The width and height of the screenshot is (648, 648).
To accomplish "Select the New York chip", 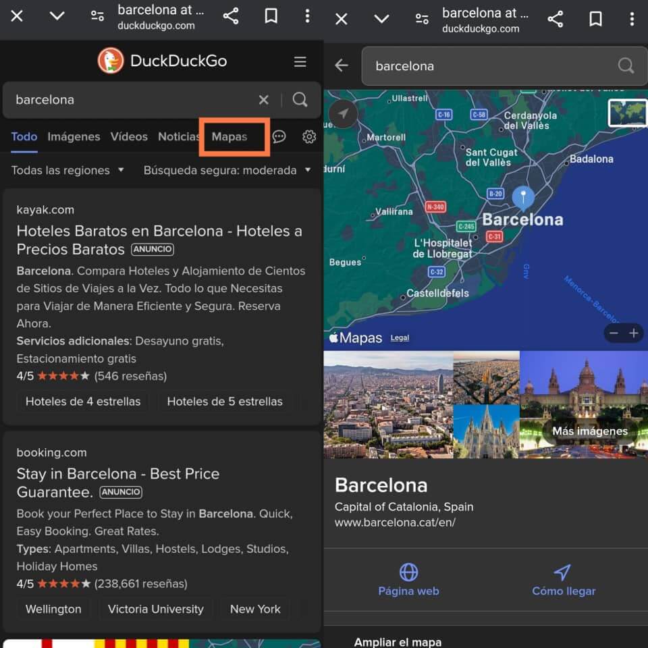I will point(255,609).
